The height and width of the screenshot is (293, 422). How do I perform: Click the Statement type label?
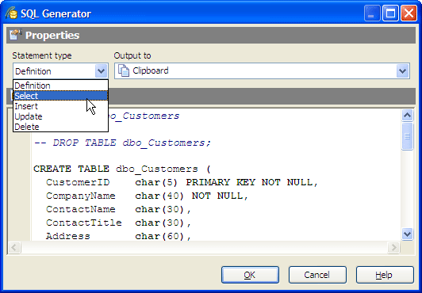[42, 55]
